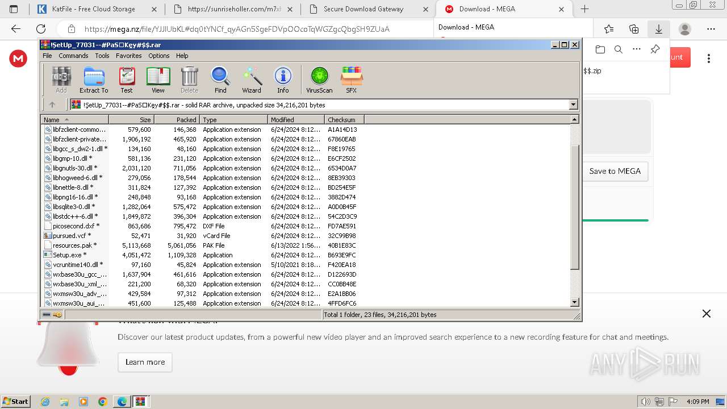Click the WinRAR scrollbar down arrow
The image size is (727, 409).
tap(574, 303)
